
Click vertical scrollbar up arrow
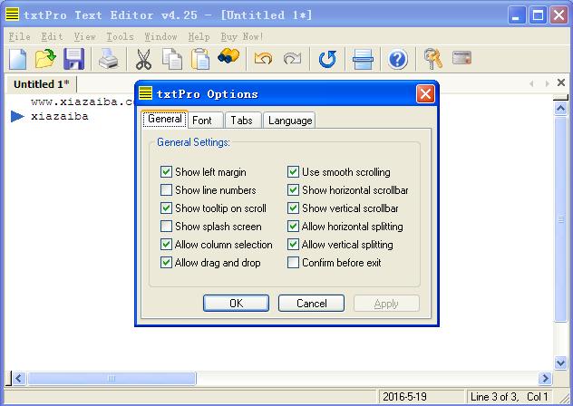coord(560,108)
